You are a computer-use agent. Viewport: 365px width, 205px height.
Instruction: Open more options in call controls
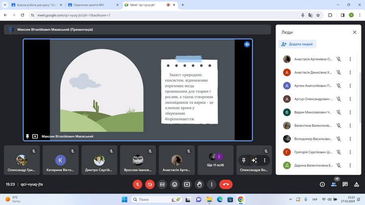pos(212,184)
